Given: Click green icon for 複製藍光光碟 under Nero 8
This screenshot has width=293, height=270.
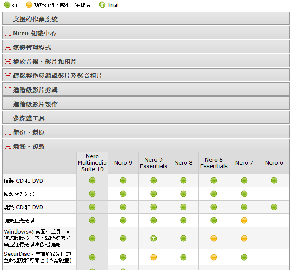Looking at the screenshot, I should 183,194.
